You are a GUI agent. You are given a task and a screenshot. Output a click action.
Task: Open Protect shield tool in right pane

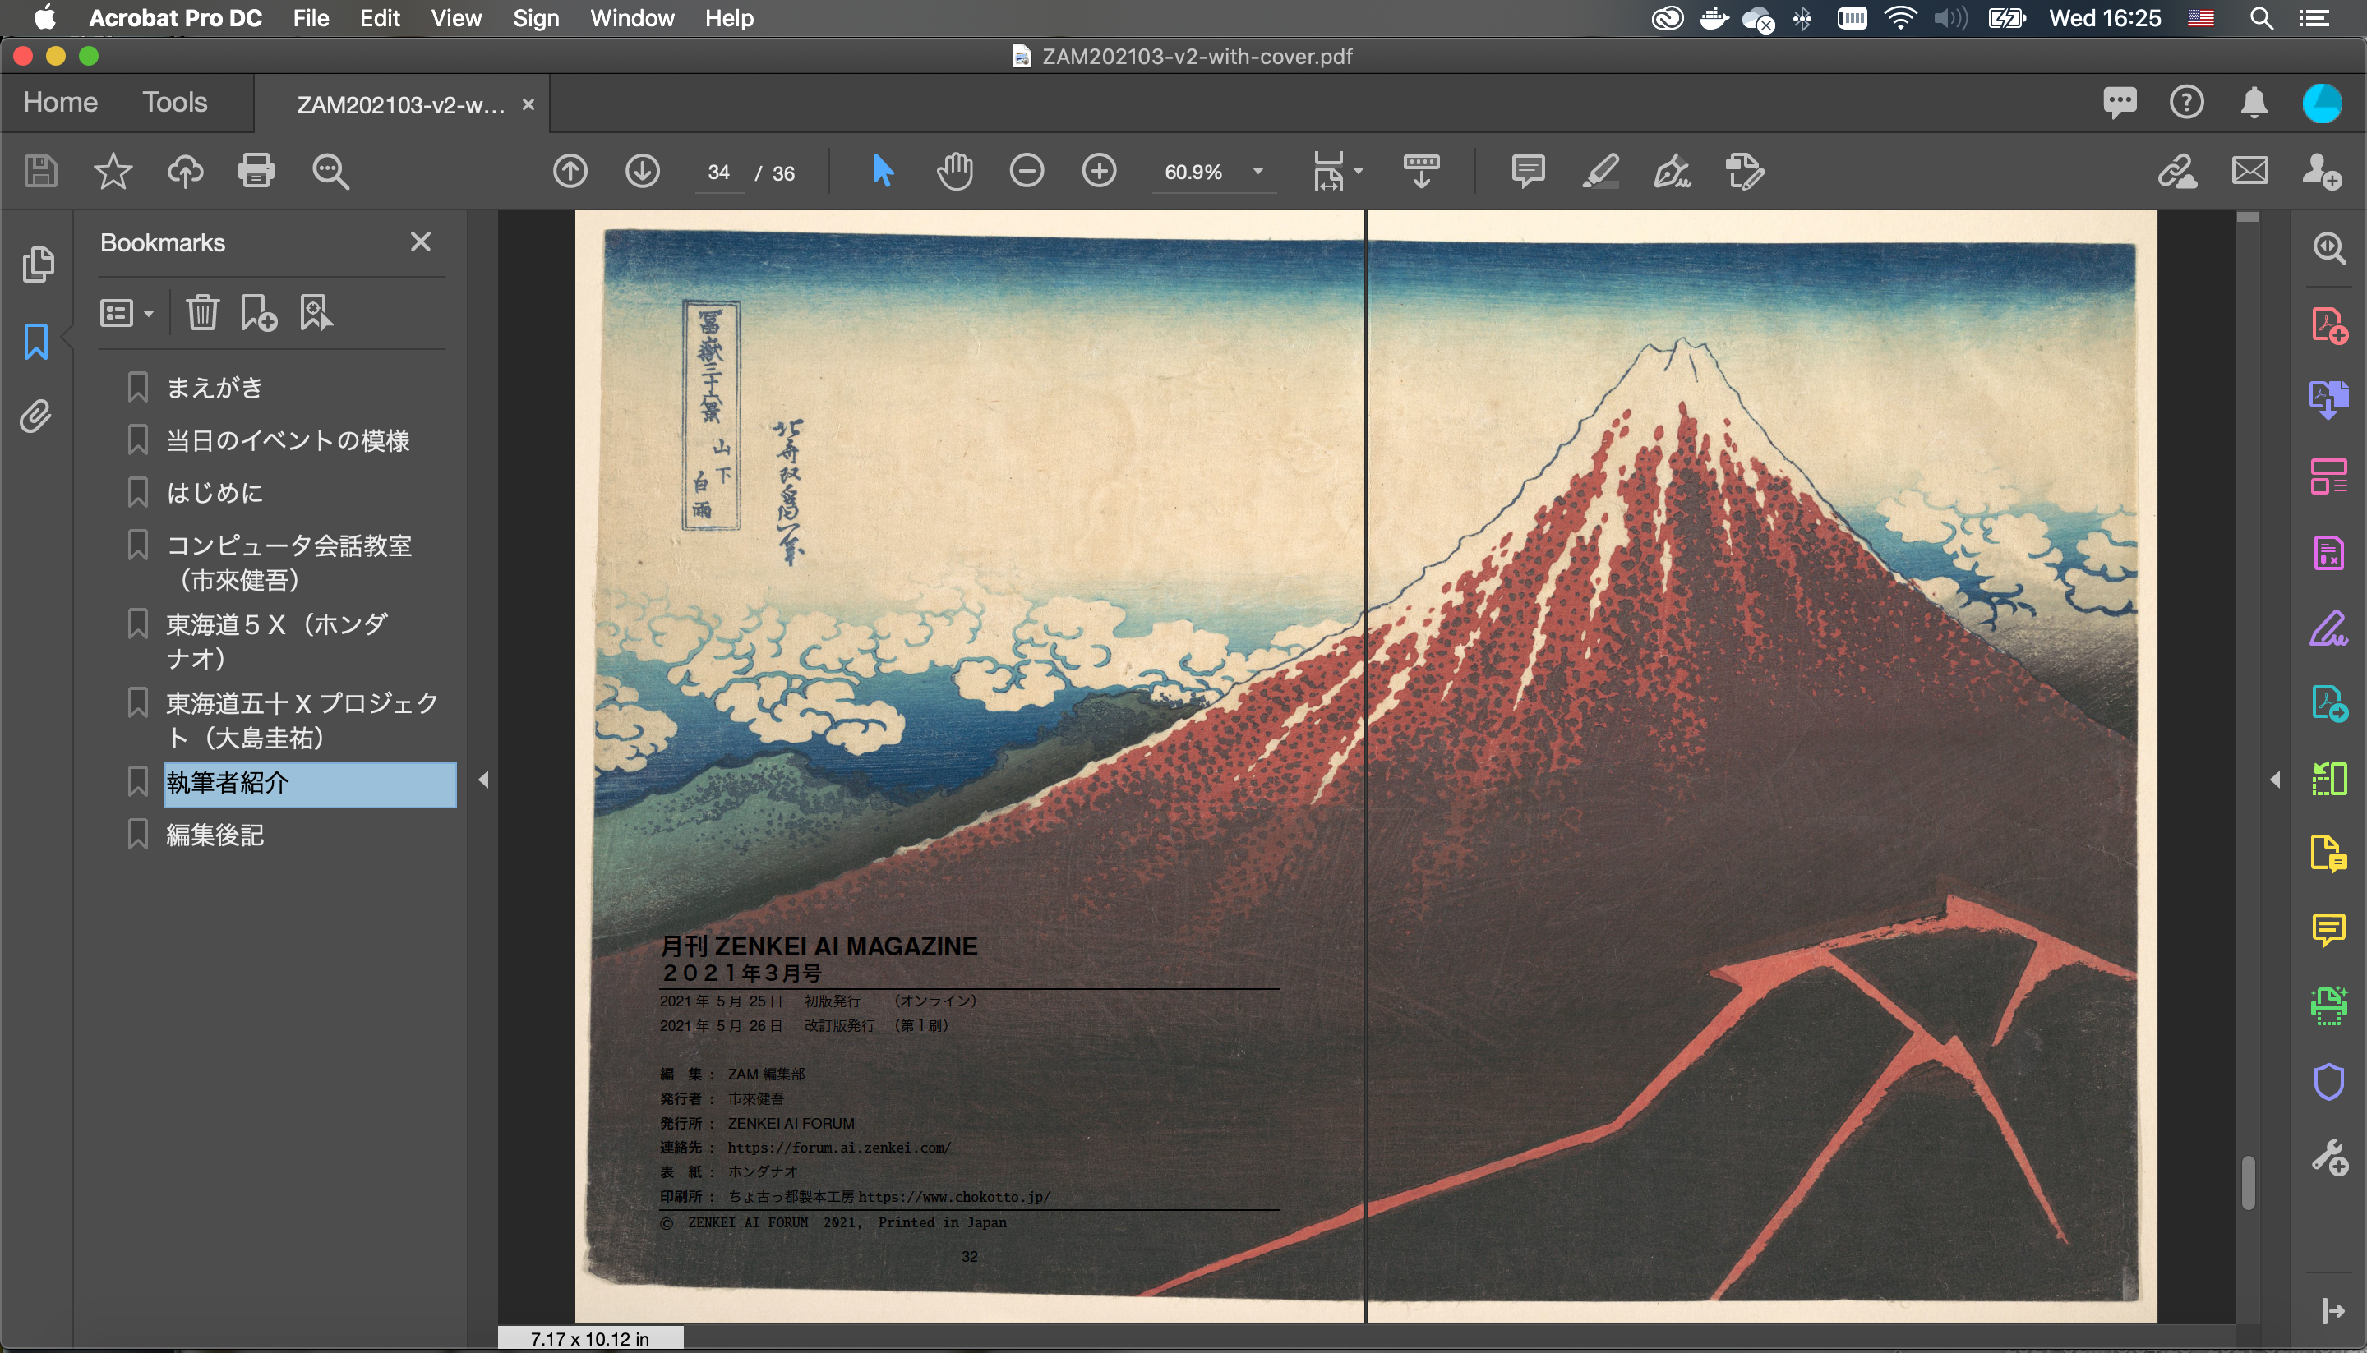click(x=2330, y=1083)
